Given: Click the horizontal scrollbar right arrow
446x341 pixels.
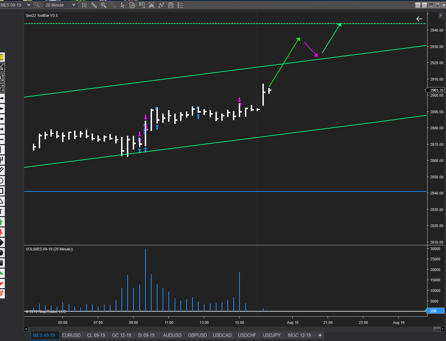Looking at the screenshot, I should (x=443, y=329).
